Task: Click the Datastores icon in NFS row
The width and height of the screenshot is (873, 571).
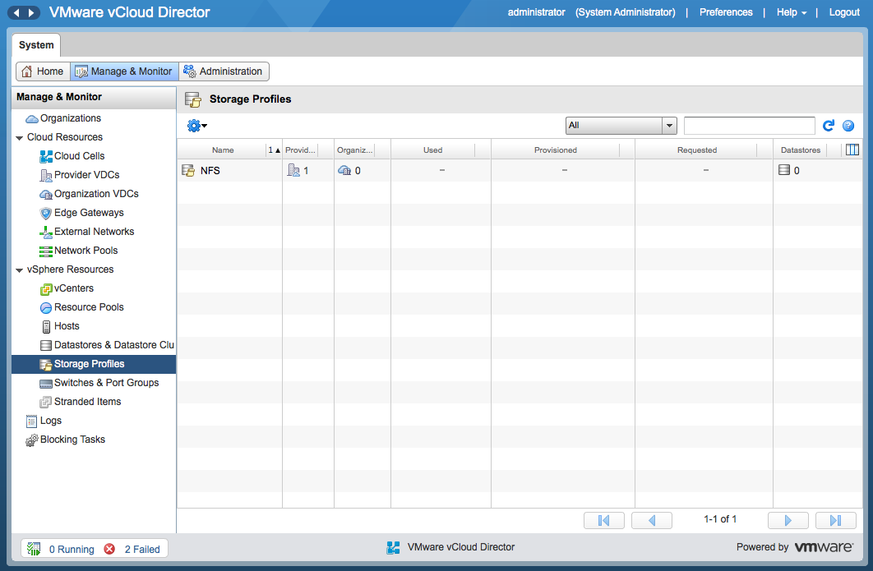Action: [x=784, y=170]
